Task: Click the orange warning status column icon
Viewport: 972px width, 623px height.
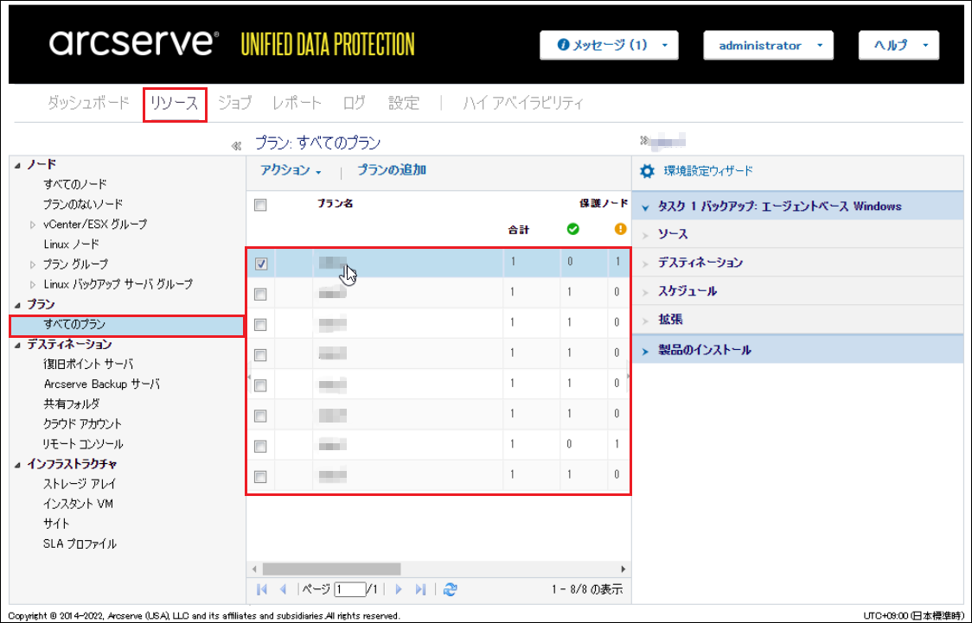Action: point(621,229)
